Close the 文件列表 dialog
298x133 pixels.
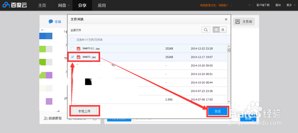(x=226, y=19)
